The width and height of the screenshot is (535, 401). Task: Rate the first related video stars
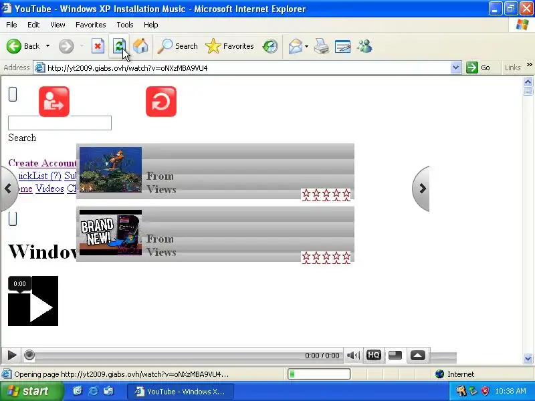click(326, 194)
